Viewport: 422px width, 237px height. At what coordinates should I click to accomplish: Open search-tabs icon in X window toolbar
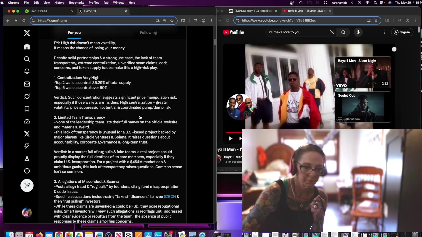[x=183, y=20]
